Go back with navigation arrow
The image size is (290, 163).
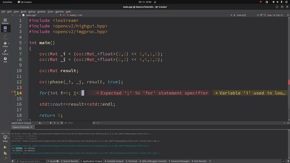point(13,15)
